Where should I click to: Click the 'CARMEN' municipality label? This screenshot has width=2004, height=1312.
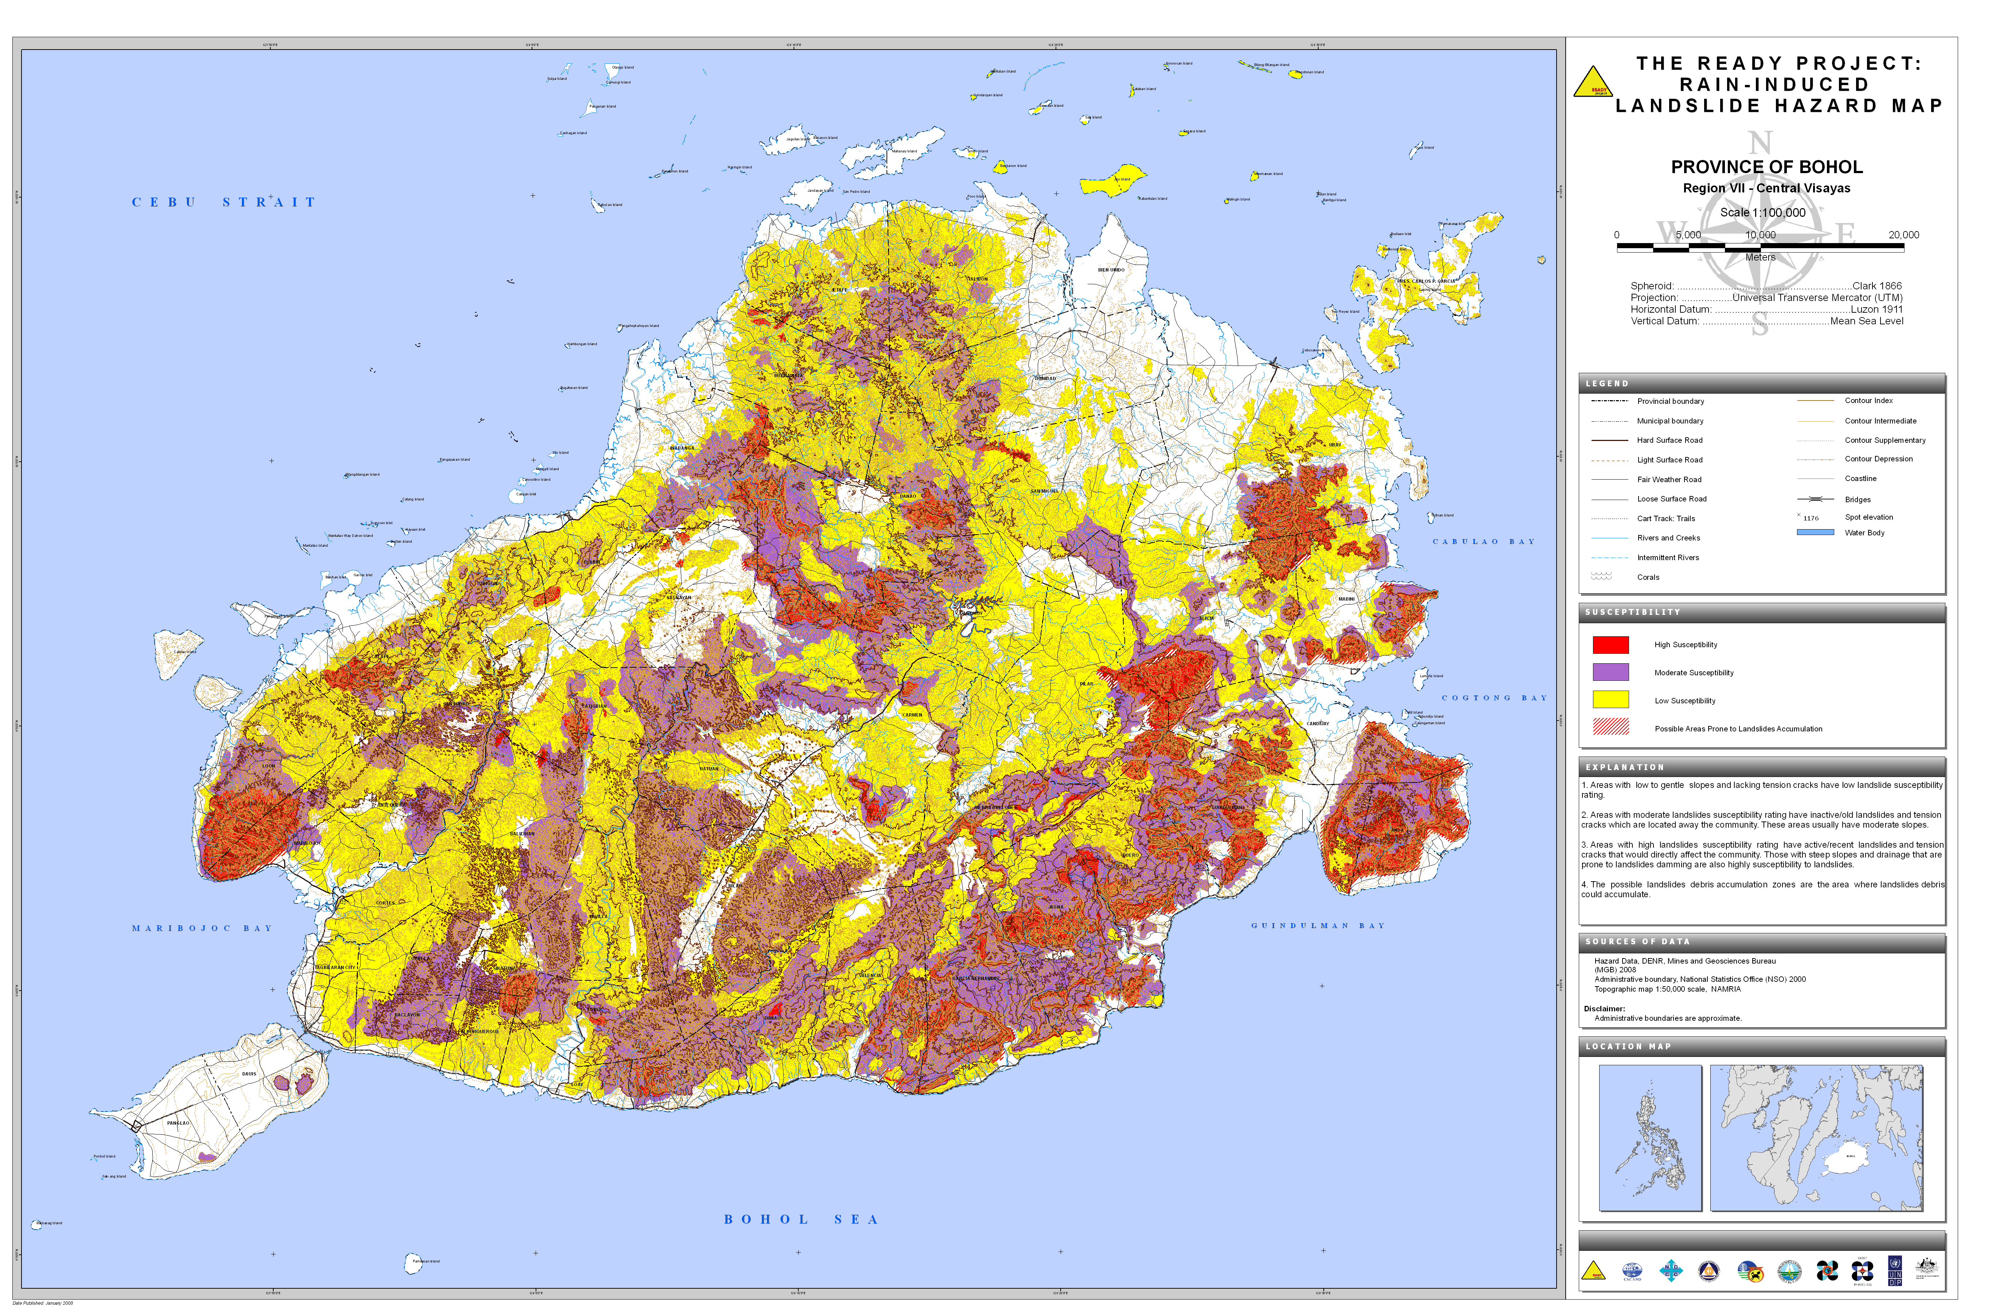tap(912, 715)
